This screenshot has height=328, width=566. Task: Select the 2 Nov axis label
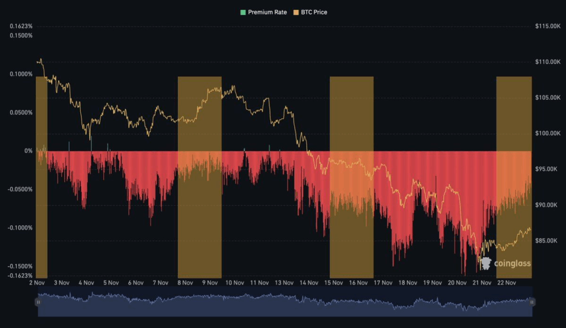[36, 282]
